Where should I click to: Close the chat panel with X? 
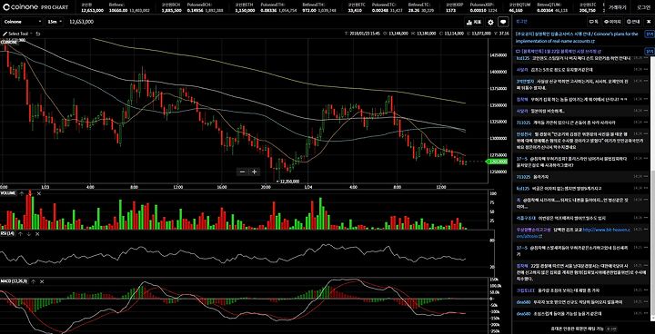point(649,21)
